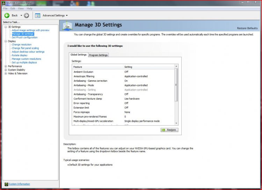262x190 pixels.
Task: Collapse the Display tree node
Action: click(x=6, y=41)
